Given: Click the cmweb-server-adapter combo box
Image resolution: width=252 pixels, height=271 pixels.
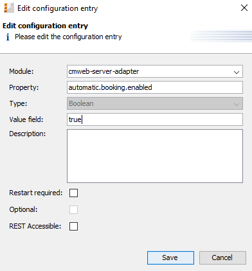Looking at the screenshot, I should pos(155,71).
